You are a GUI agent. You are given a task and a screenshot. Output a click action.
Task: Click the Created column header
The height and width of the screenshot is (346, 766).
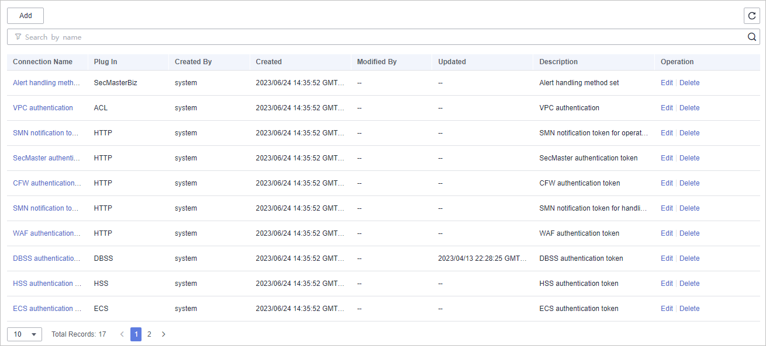tap(268, 62)
